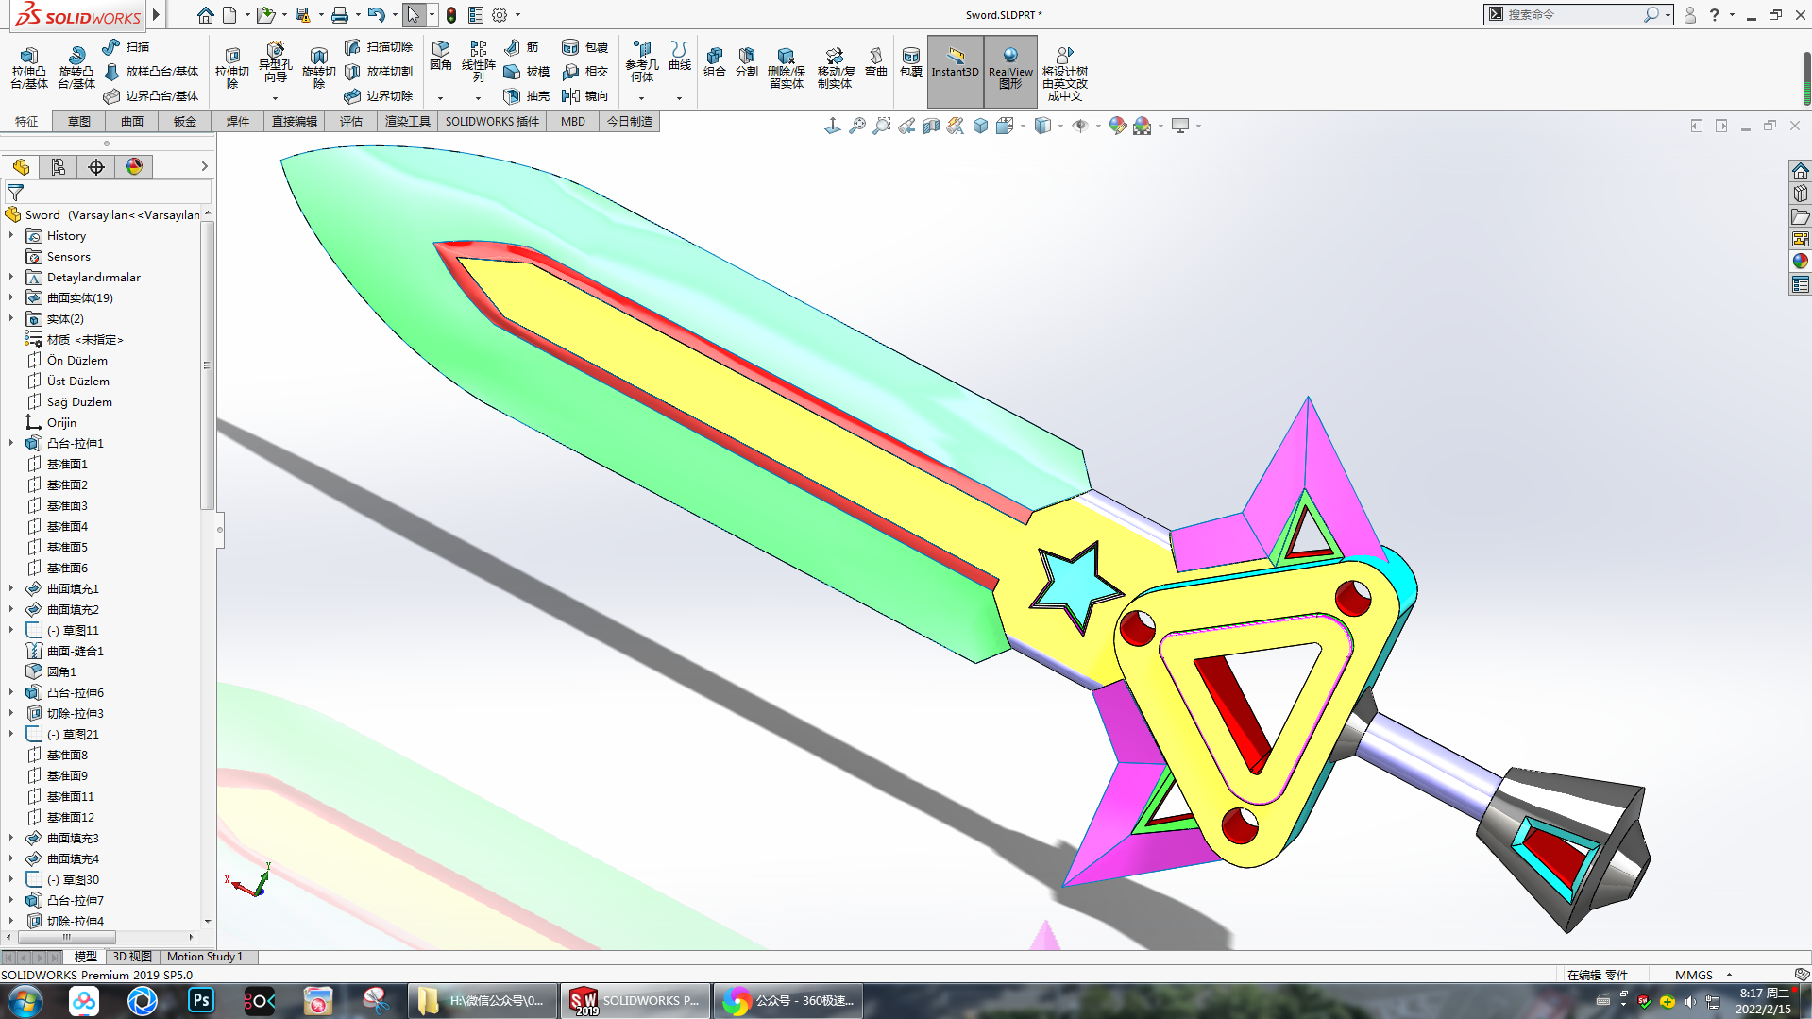Screen dimensions: 1812x1019
Task: Switch to the 曲面 (Surface) tab
Action: 132,121
